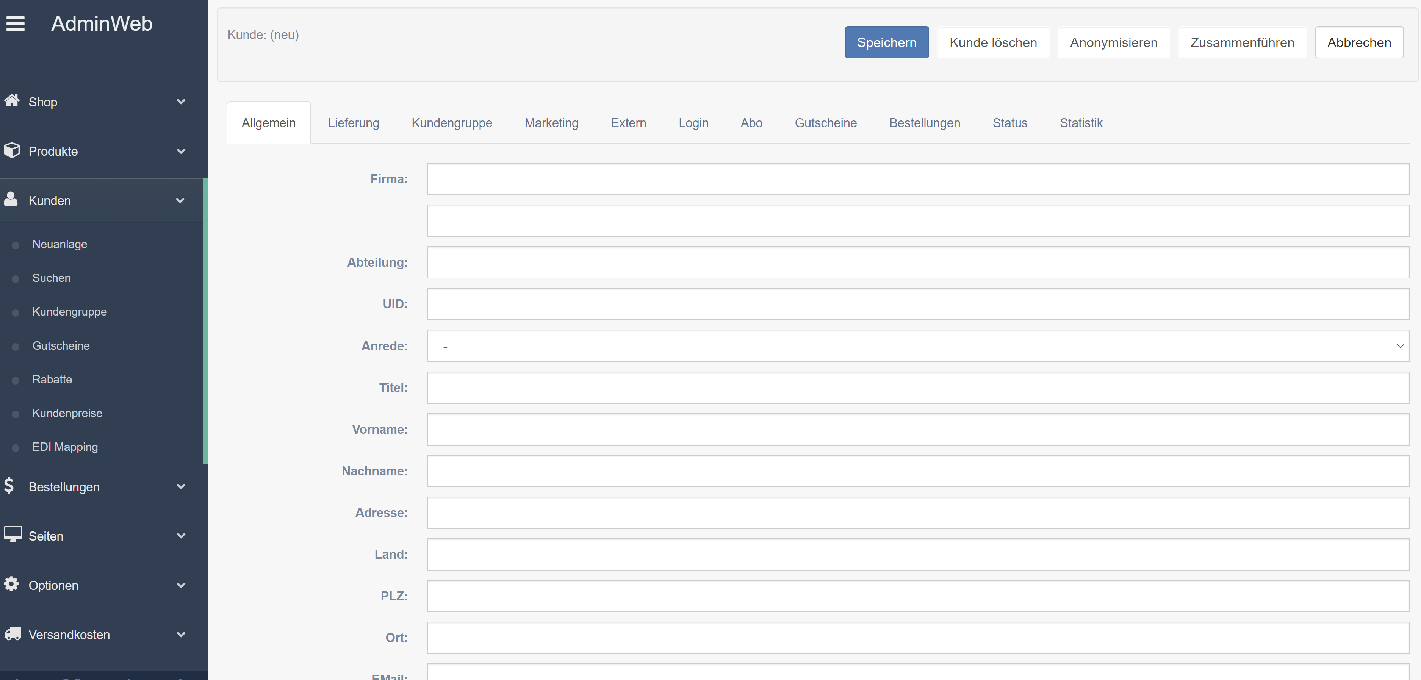Open the Anrede dropdown

tap(918, 346)
